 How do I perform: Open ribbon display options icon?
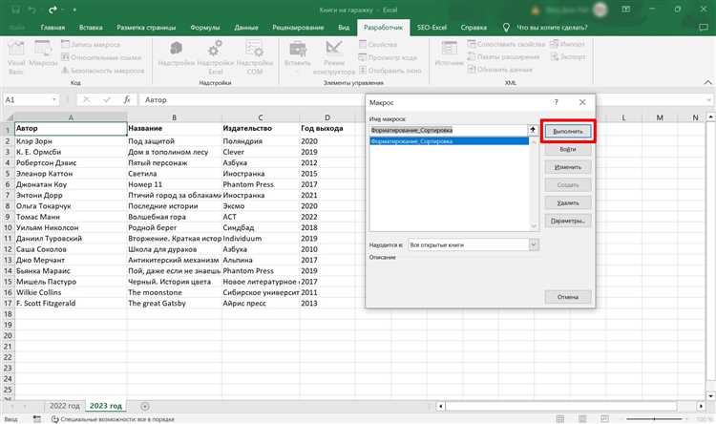pyautogui.click(x=626, y=10)
